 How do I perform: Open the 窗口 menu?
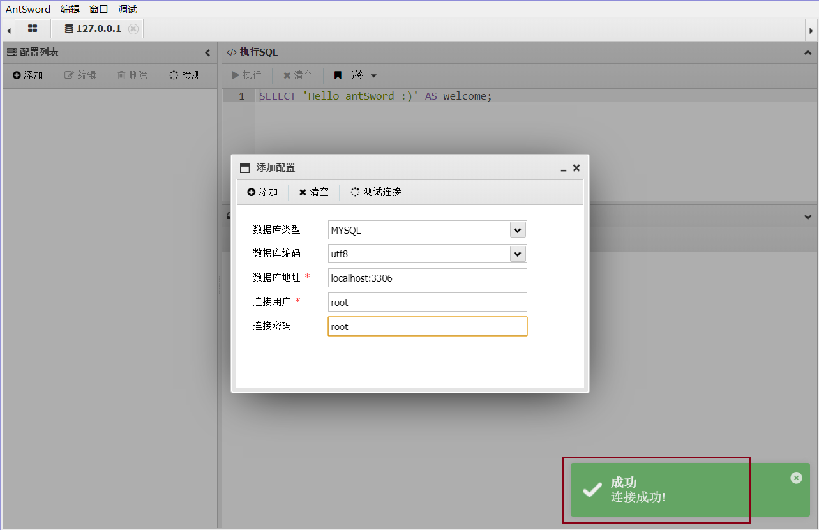click(99, 10)
